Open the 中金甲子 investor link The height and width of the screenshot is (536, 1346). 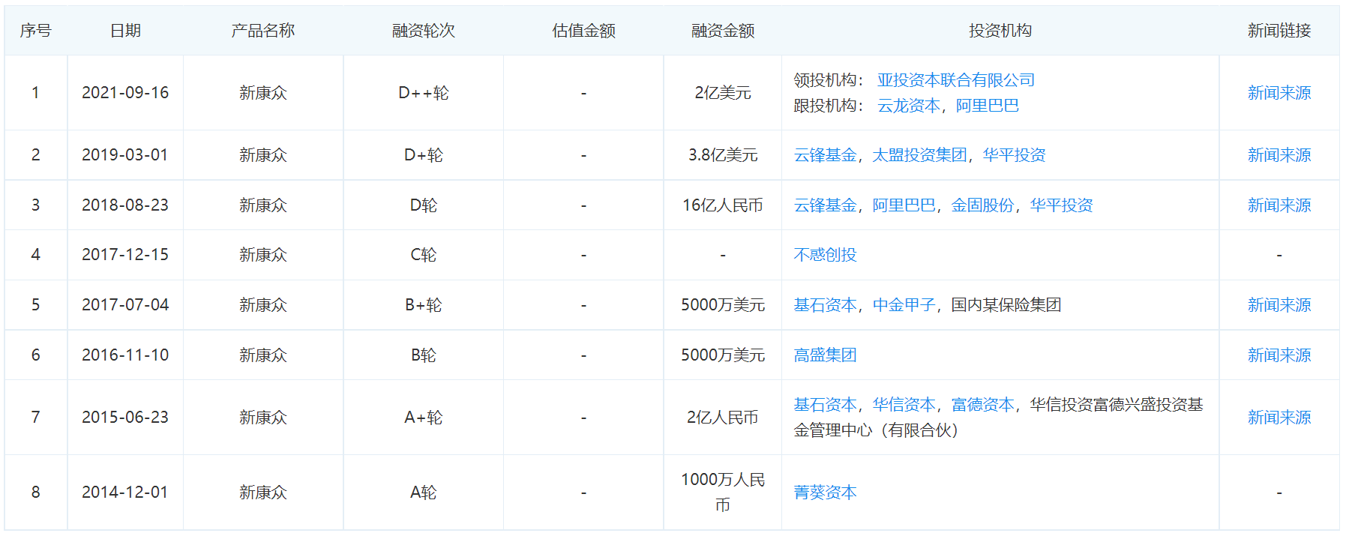pyautogui.click(x=904, y=305)
